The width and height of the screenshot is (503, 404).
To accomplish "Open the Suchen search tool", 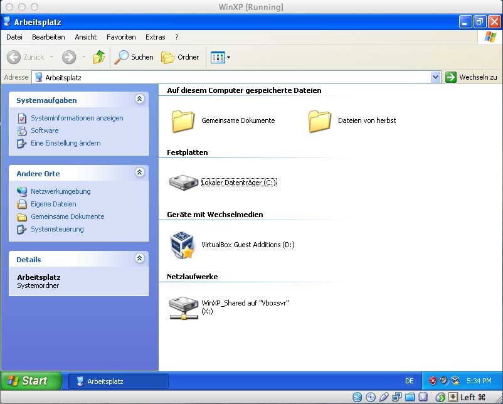I will click(134, 57).
